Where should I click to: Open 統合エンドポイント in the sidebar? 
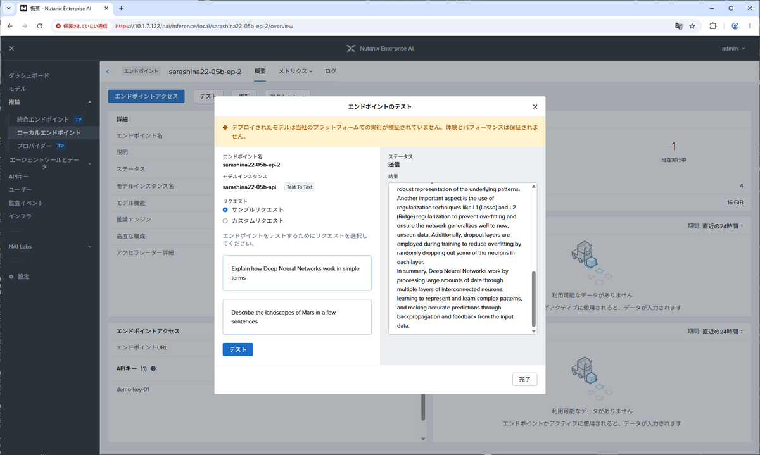(43, 119)
